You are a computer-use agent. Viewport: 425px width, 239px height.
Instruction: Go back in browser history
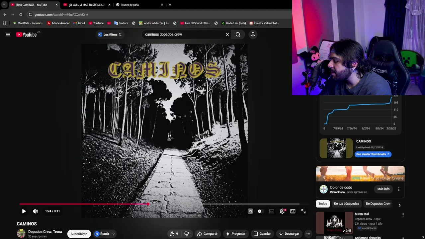[x=5, y=15]
